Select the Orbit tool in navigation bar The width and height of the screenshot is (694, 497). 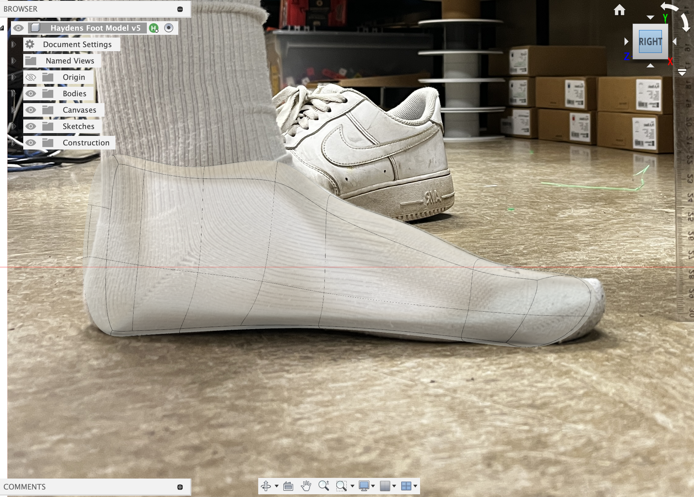(266, 486)
